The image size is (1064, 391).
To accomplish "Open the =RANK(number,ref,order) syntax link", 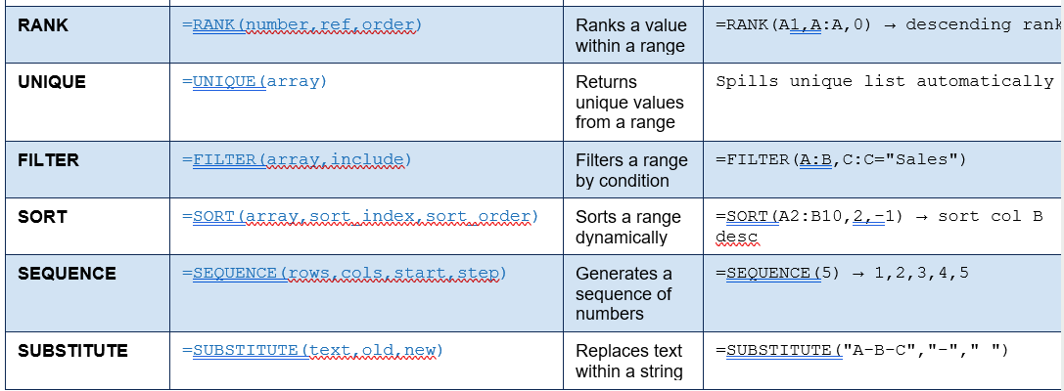I will coord(301,25).
